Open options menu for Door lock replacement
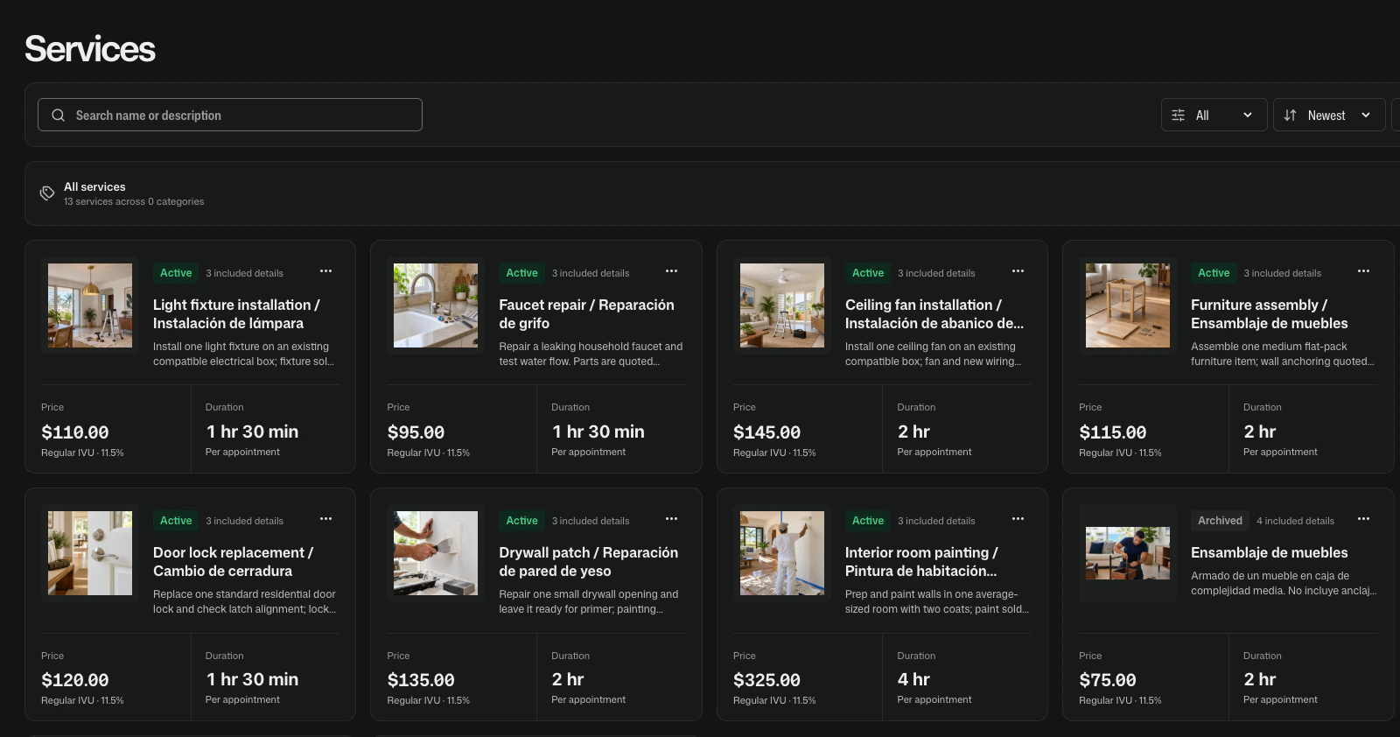 325,519
